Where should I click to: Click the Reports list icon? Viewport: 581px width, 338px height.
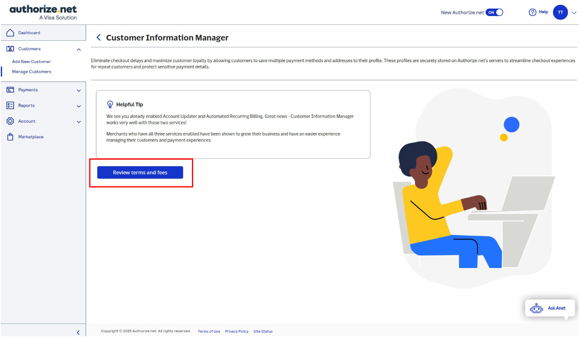[x=11, y=105]
